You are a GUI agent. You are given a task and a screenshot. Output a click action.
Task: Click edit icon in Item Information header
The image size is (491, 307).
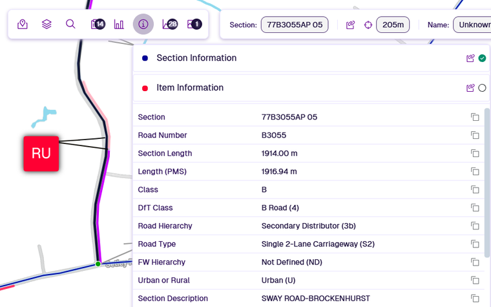470,88
